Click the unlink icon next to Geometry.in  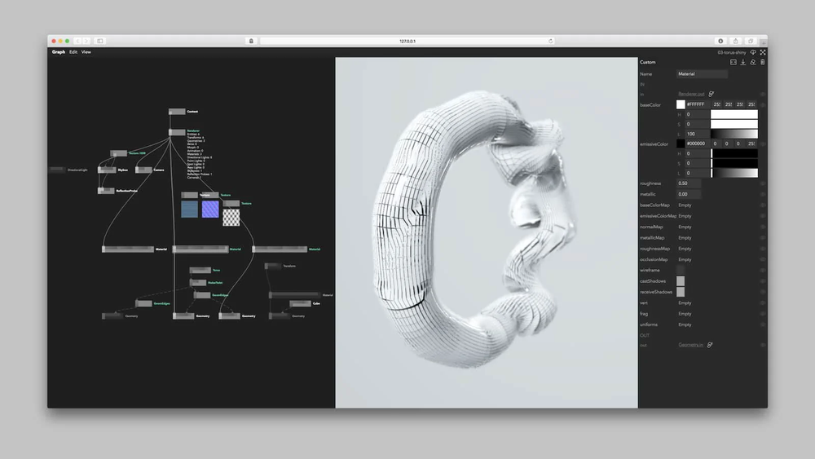(x=710, y=345)
